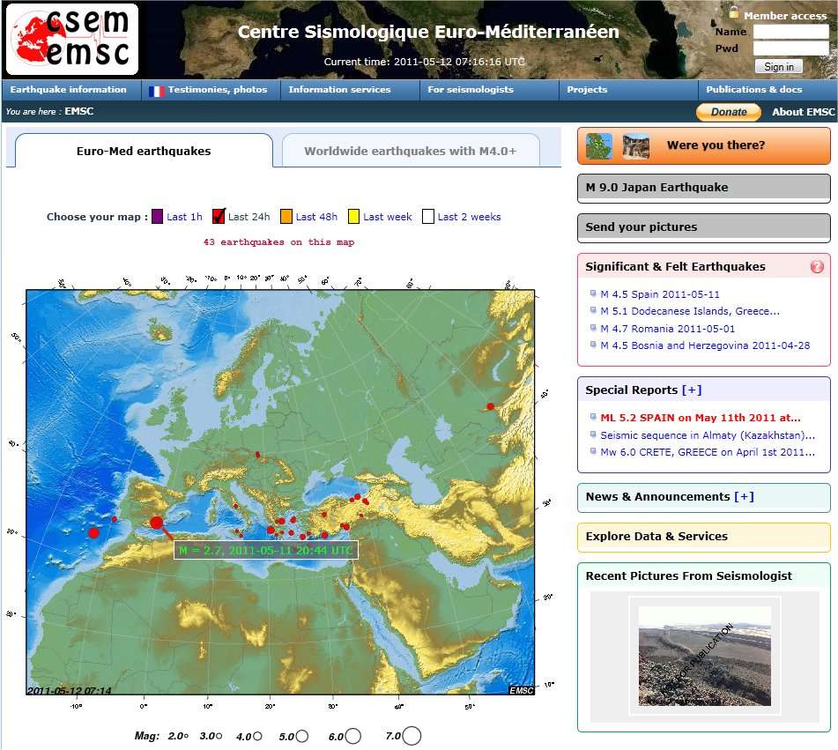Click the Last 2 weeks link text
Screen dimensions: 838x750
pos(470,217)
